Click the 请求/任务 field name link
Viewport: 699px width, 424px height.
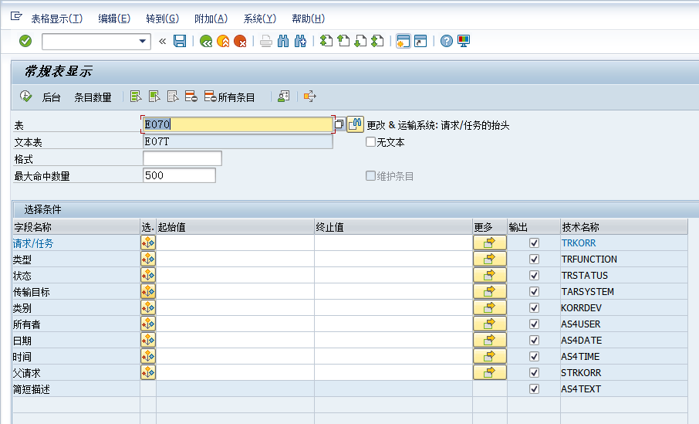tap(33, 243)
